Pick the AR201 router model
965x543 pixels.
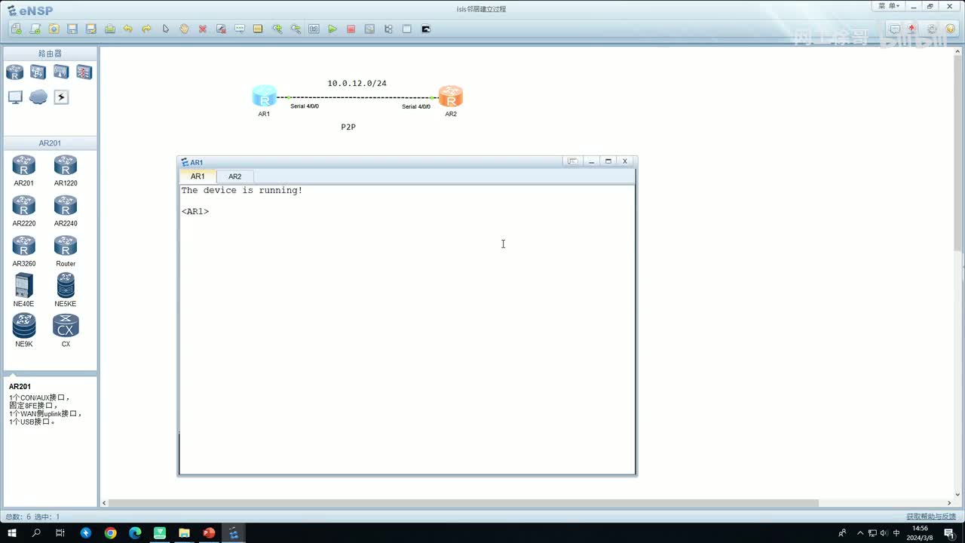[x=23, y=170]
